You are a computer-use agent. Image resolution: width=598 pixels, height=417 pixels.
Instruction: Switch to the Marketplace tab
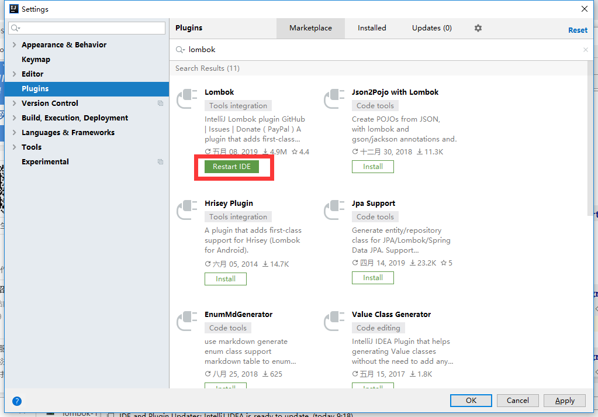pos(310,28)
